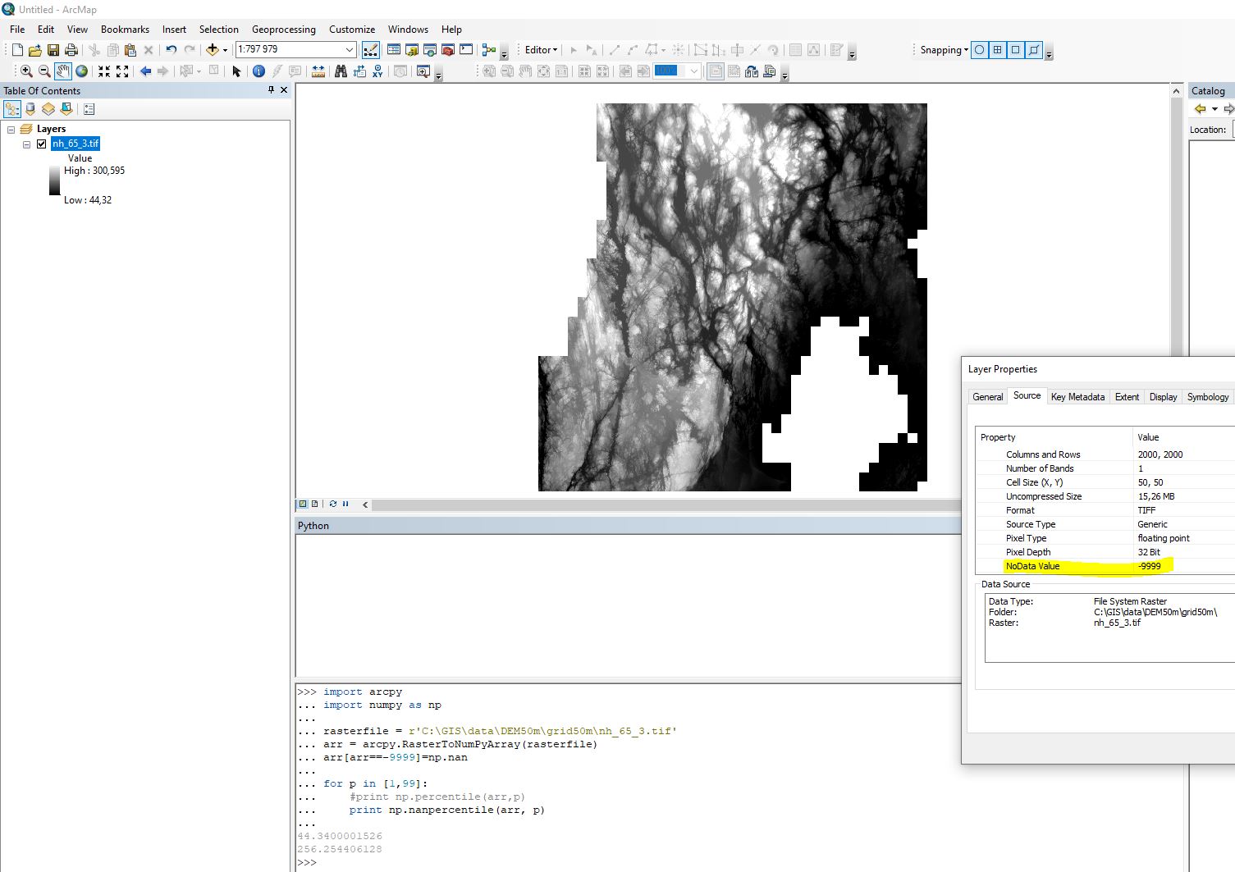Toggle auto hide pin on Table Of Contents
This screenshot has width=1235, height=872.
tap(271, 90)
